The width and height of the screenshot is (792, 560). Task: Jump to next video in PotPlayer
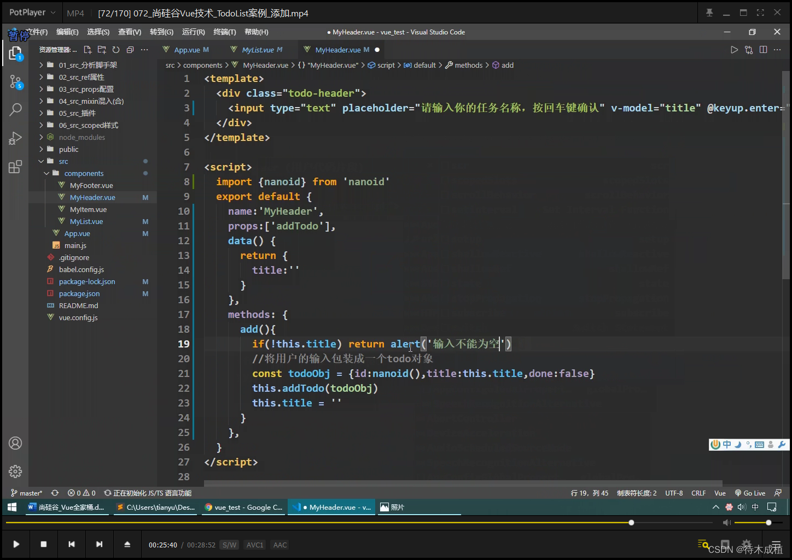(x=99, y=544)
